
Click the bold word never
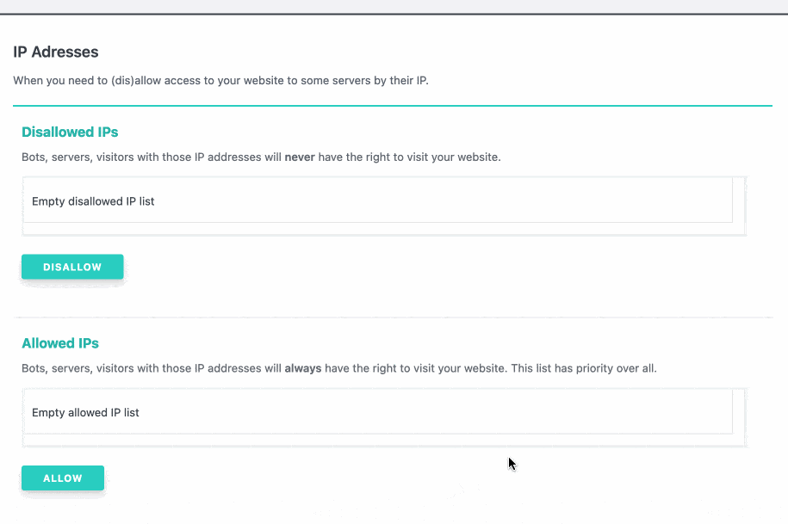click(x=300, y=157)
